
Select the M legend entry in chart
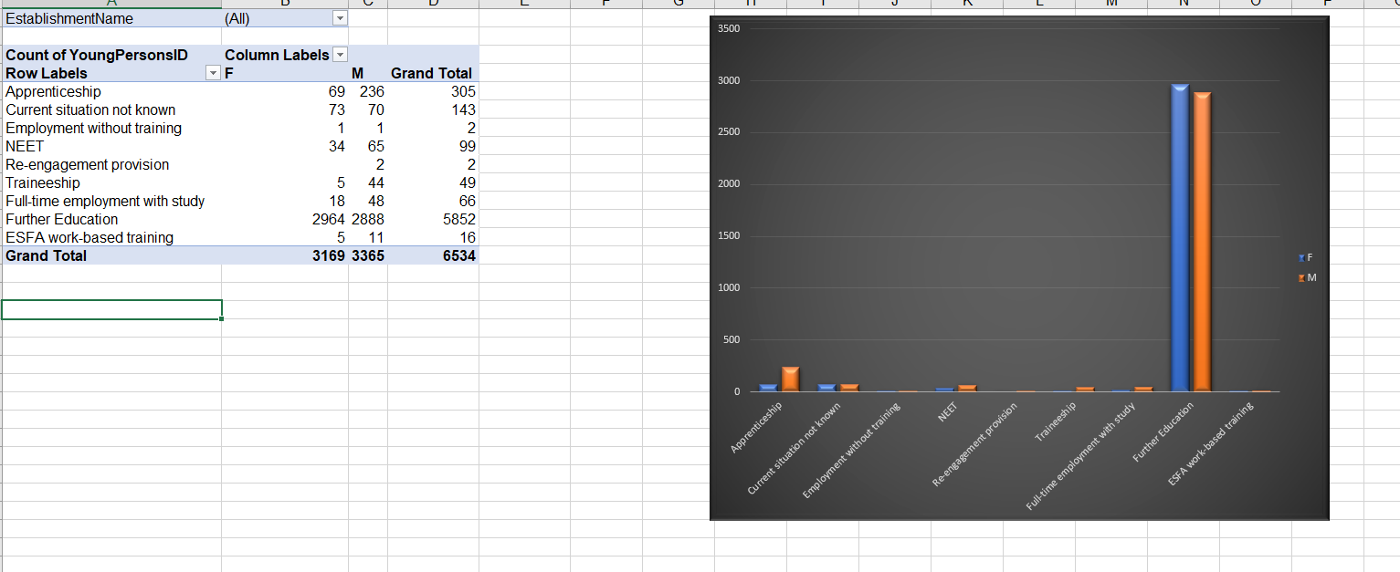(x=1306, y=277)
